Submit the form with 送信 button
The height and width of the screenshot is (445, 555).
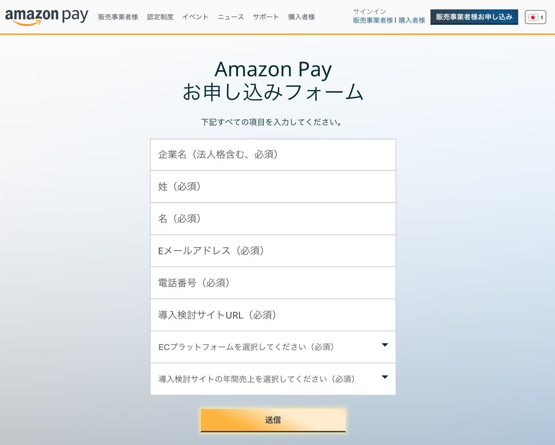[x=273, y=420]
